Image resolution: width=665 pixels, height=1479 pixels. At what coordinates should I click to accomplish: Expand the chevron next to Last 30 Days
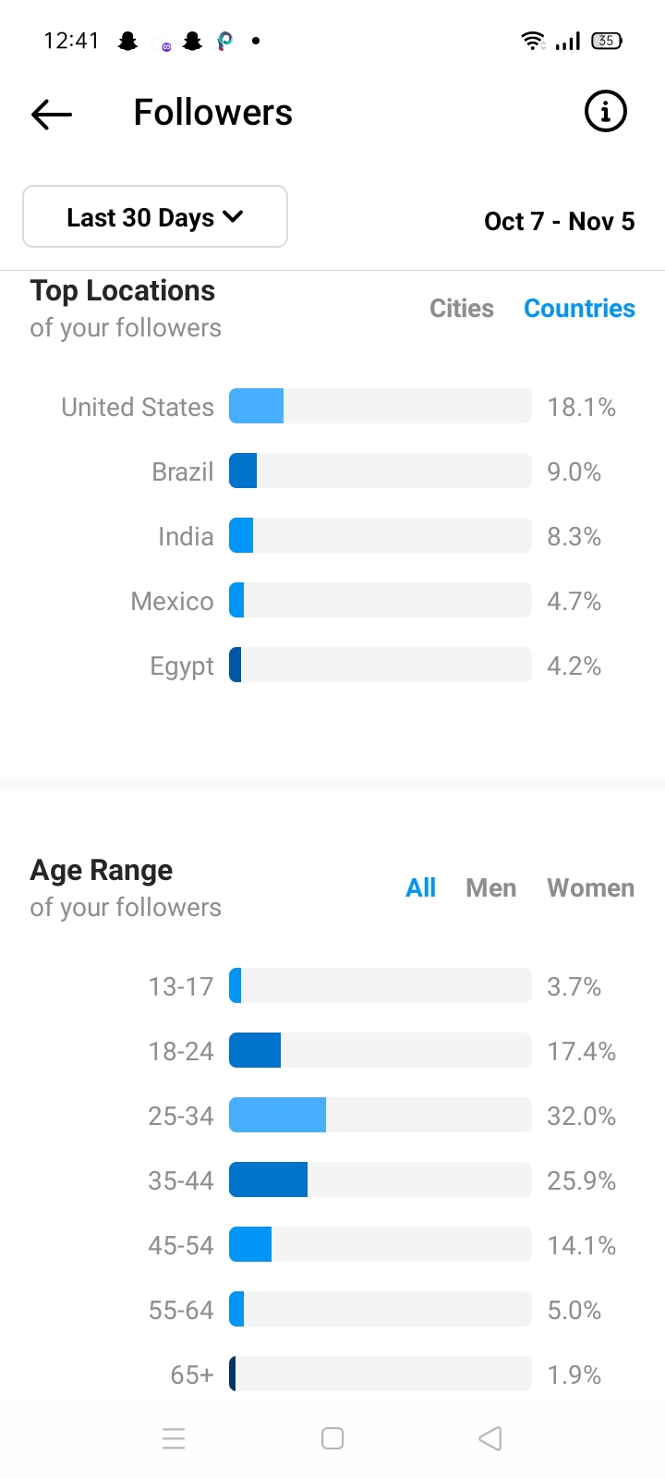[234, 216]
